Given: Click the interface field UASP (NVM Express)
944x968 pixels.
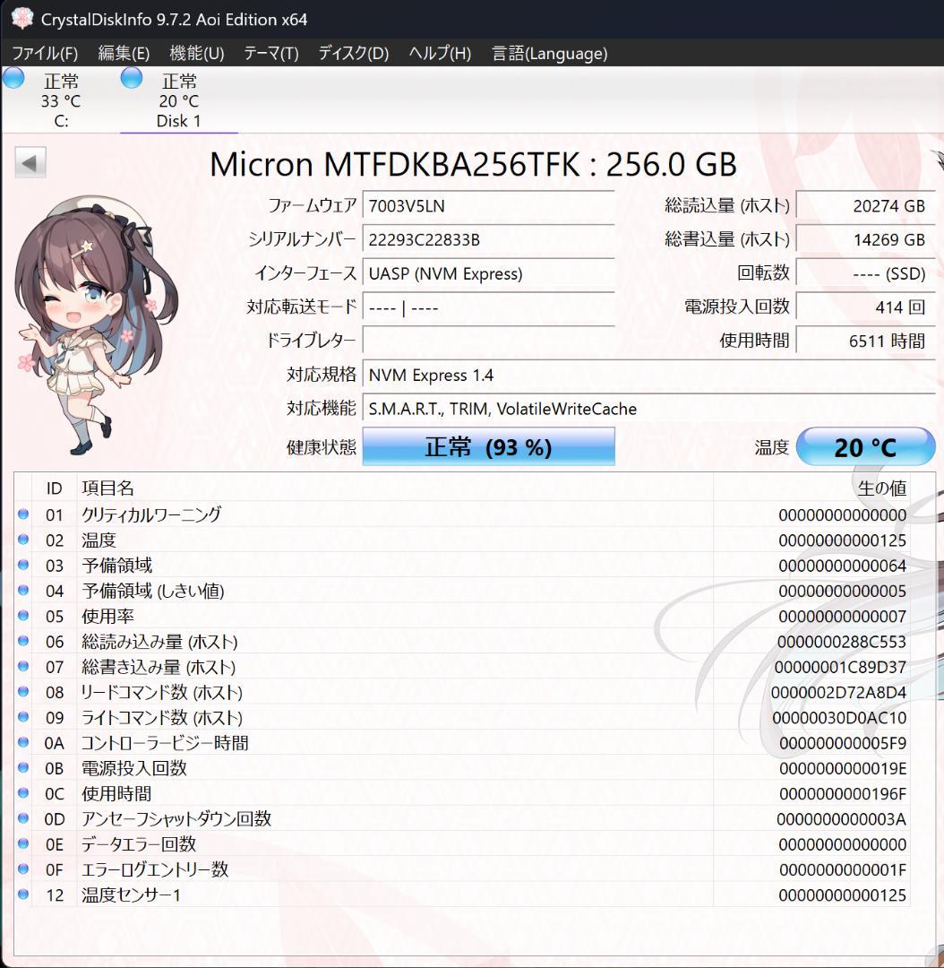Looking at the screenshot, I should (489, 273).
